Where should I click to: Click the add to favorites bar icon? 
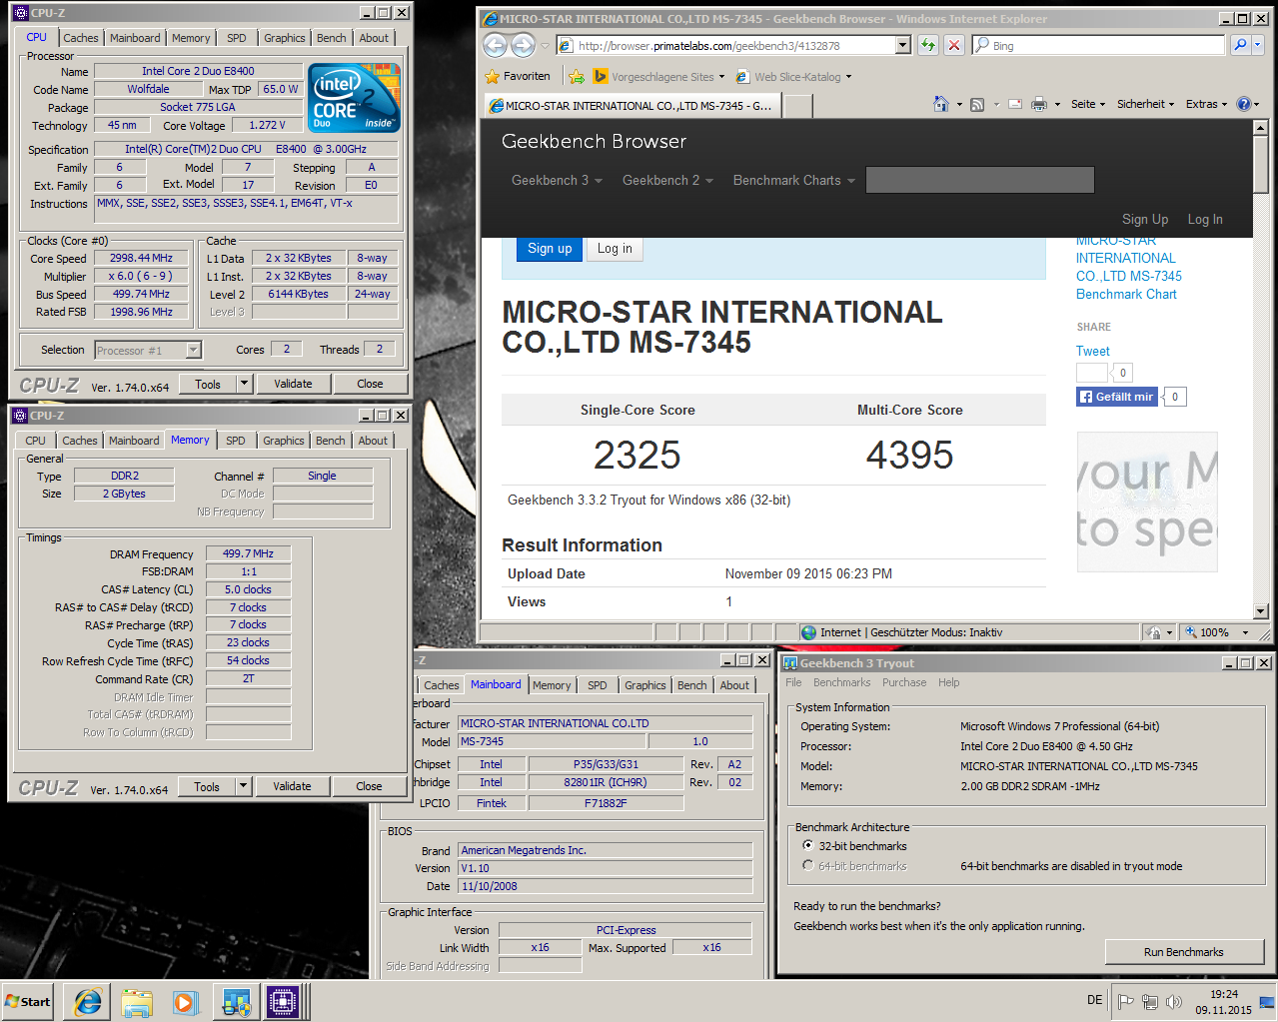577,76
